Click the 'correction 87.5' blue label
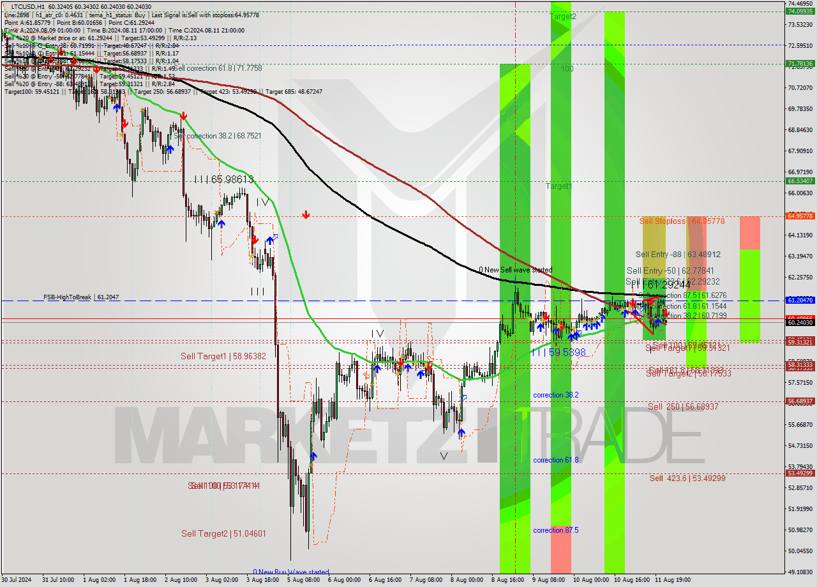817x587 pixels. 556,530
